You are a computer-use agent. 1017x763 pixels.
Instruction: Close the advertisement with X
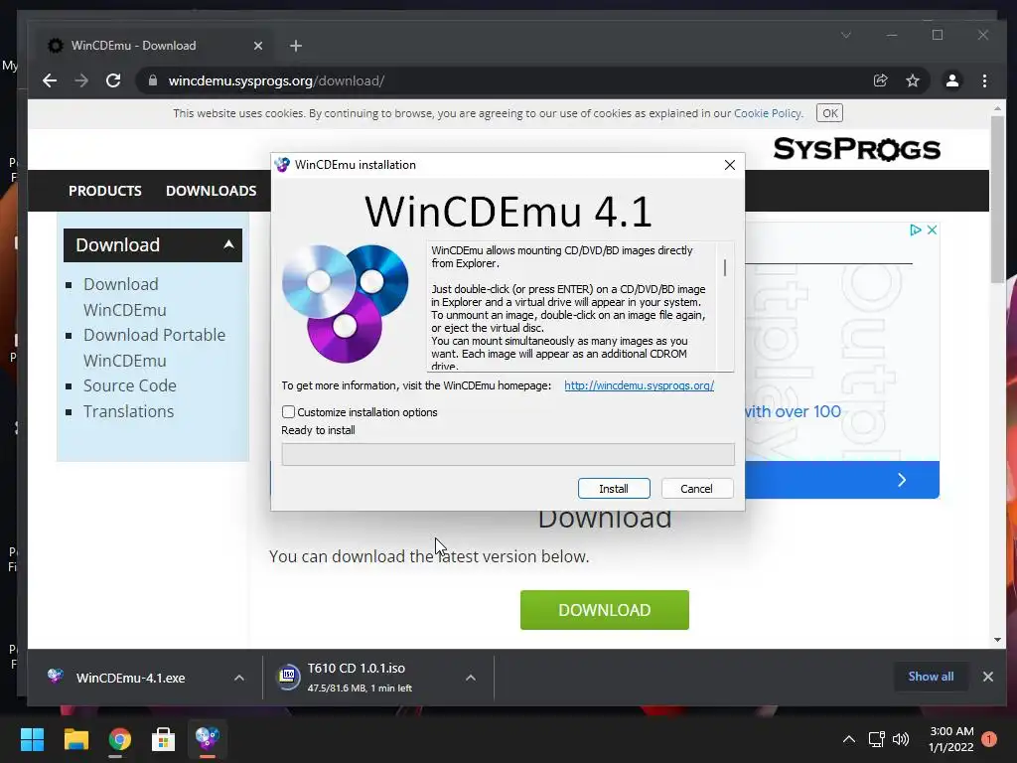(932, 229)
